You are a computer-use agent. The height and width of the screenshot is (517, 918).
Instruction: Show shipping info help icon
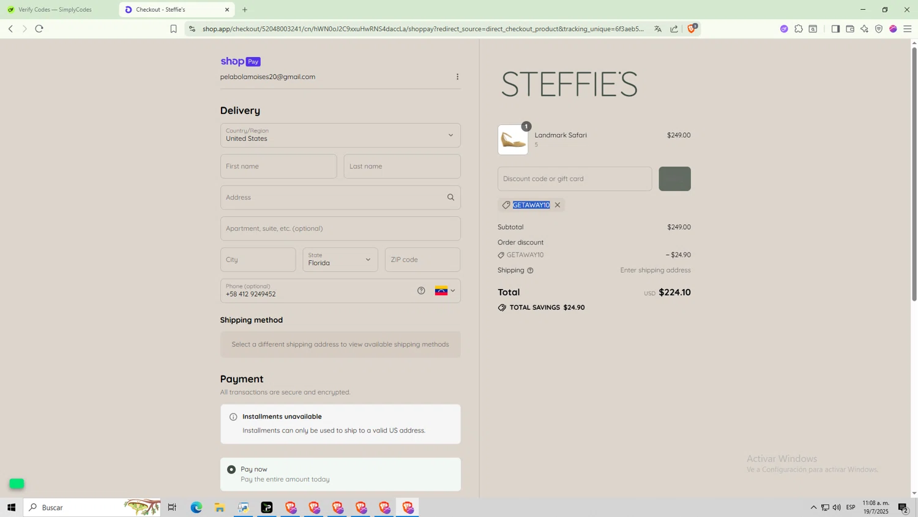click(x=530, y=271)
